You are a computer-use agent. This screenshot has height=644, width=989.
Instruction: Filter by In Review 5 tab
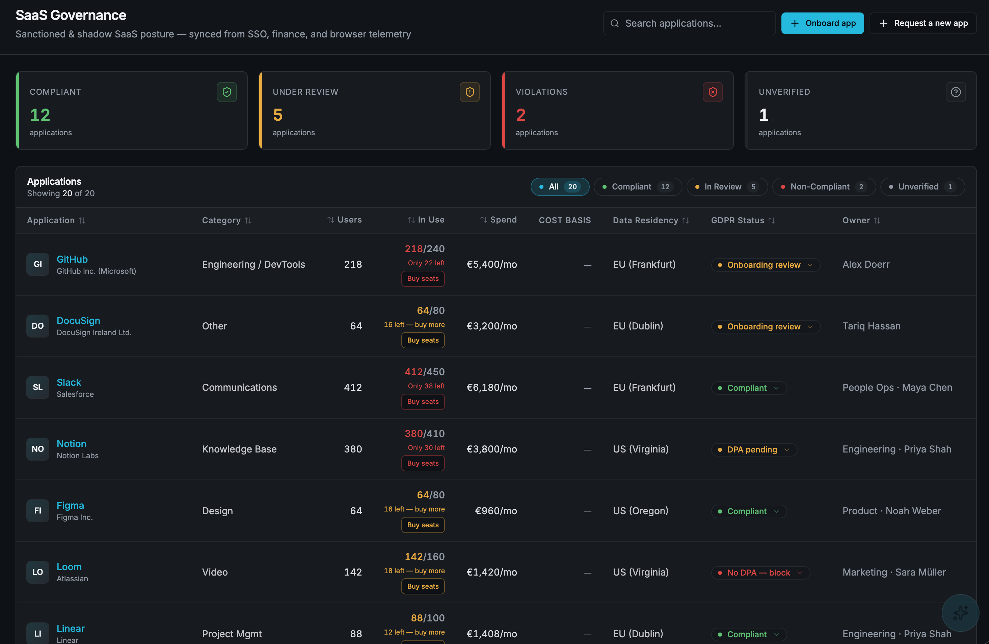click(x=727, y=186)
